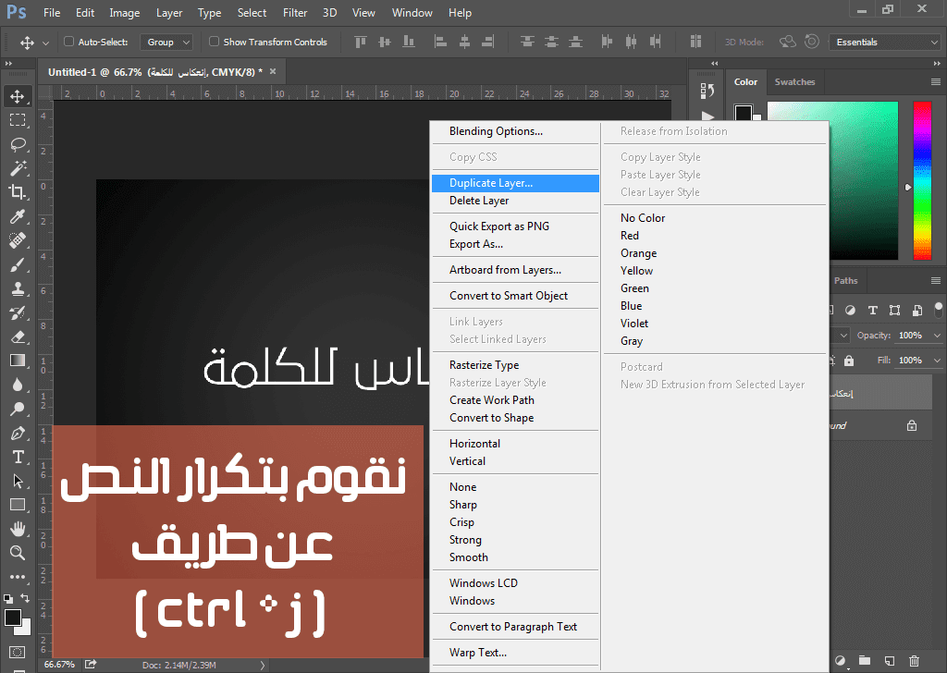
Task: Select the Zoom tool
Action: coord(18,552)
